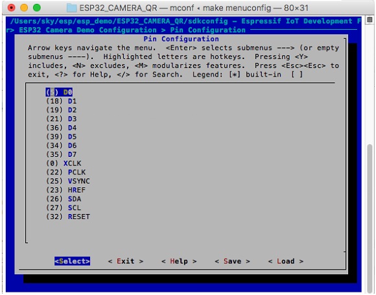Click the folder icon in title bar
Image resolution: width=376 pixels, height=295 pixels.
[x=71, y=8]
